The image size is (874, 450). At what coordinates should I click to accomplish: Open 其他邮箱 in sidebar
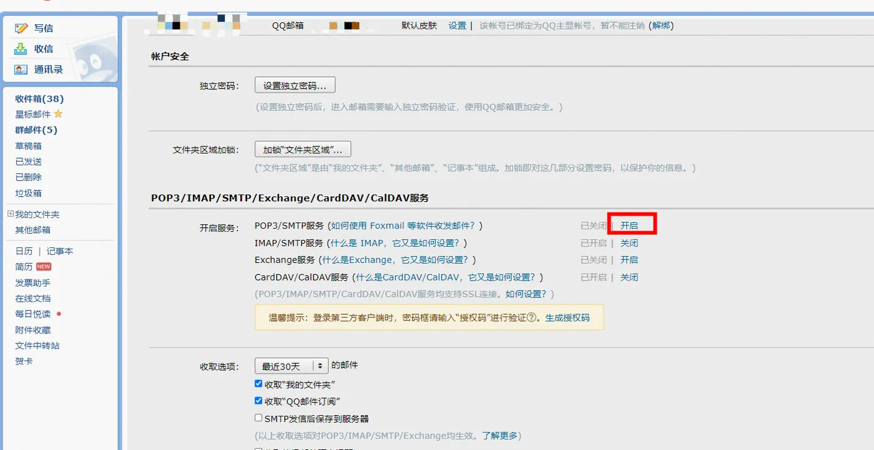[33, 230]
